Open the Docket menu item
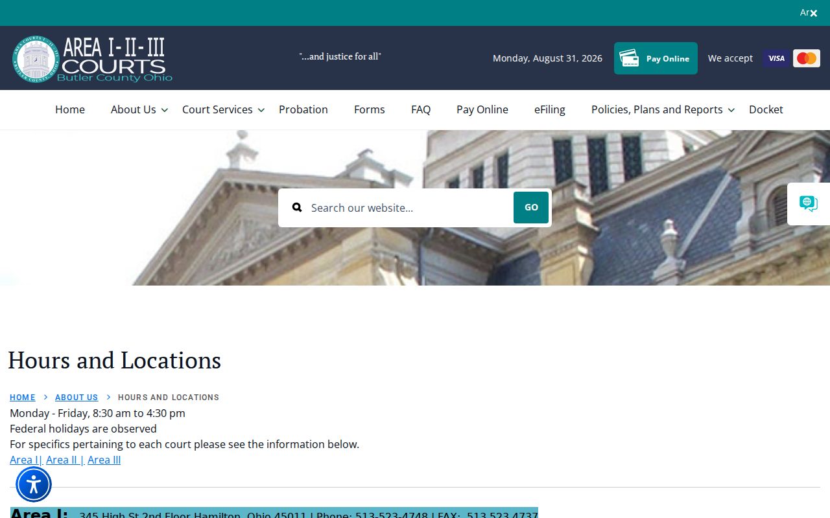Image resolution: width=830 pixels, height=518 pixels. coord(766,109)
